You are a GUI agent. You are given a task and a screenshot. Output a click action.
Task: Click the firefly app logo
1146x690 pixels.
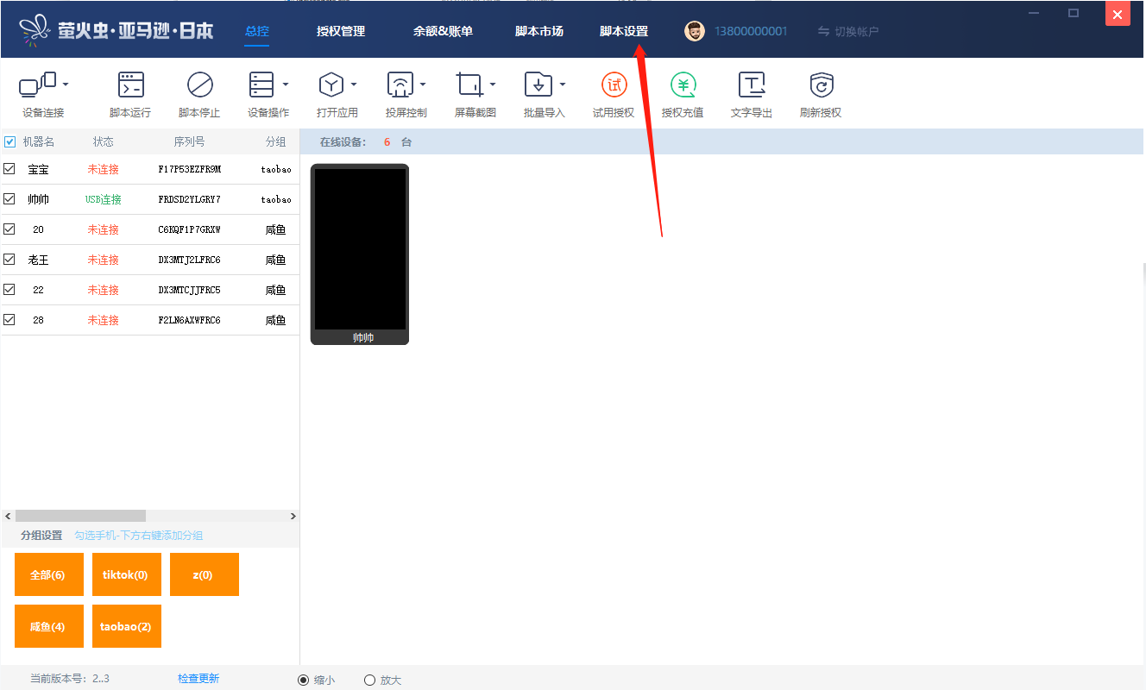tap(35, 31)
